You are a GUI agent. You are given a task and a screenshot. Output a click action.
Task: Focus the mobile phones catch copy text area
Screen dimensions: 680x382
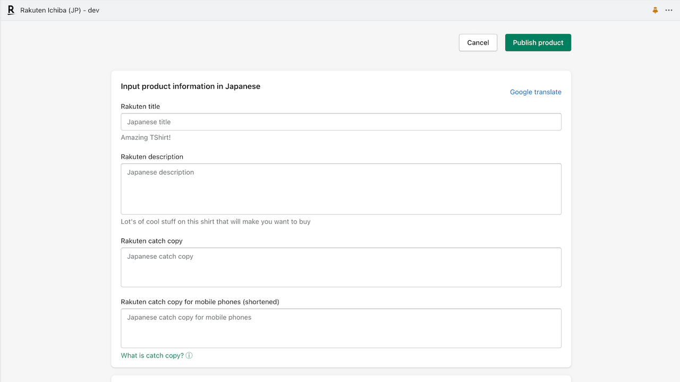coord(341,328)
